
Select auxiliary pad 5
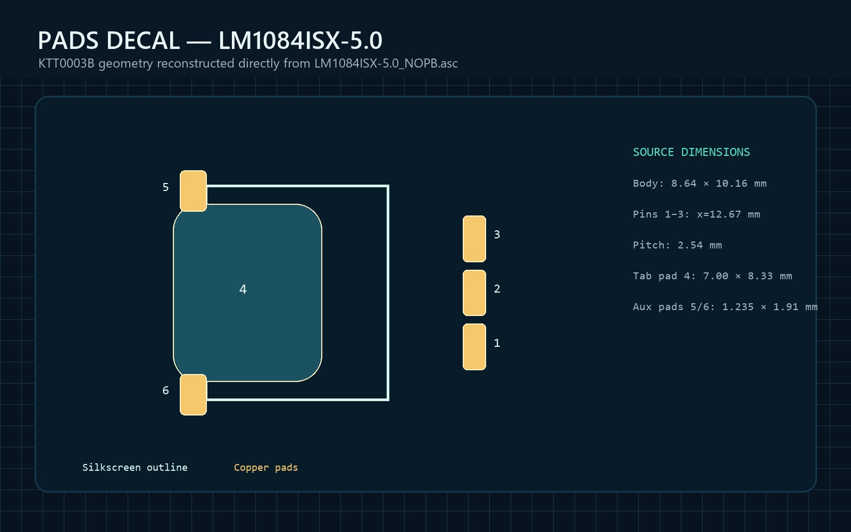pyautogui.click(x=193, y=191)
